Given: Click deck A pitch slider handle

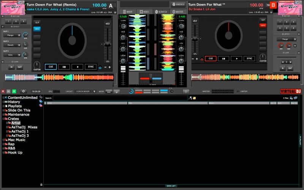Looking at the screenshot, I should (108, 44).
